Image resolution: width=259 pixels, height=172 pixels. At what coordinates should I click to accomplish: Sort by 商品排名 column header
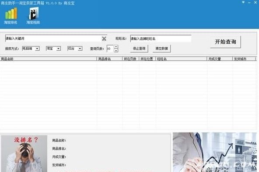coord(109,59)
